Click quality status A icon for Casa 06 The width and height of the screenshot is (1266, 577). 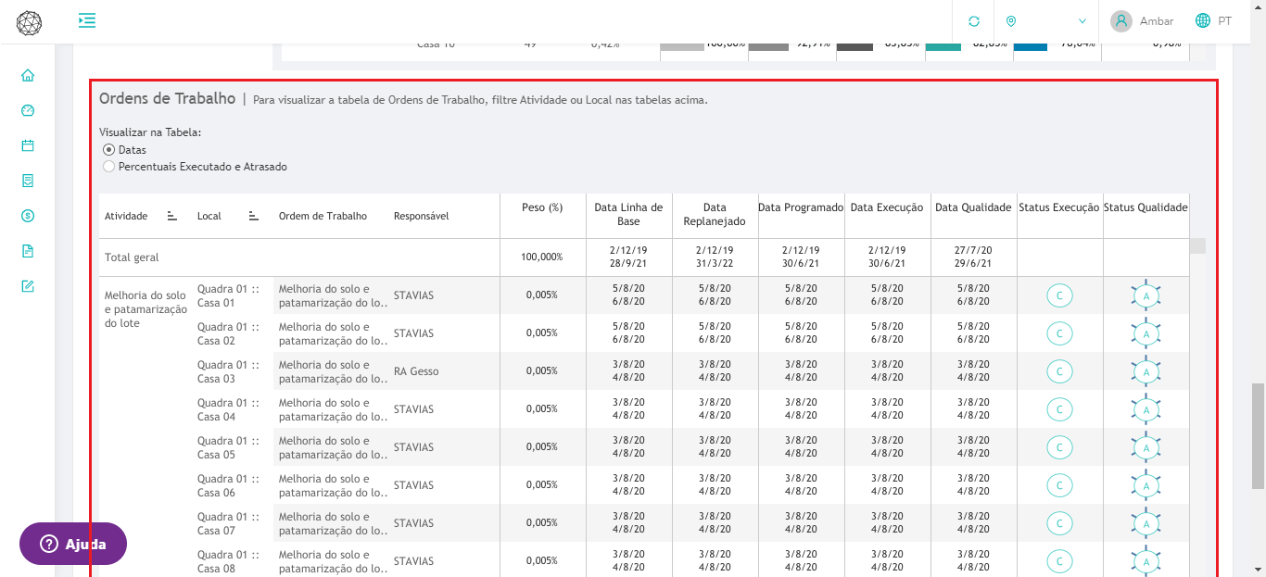coord(1146,486)
